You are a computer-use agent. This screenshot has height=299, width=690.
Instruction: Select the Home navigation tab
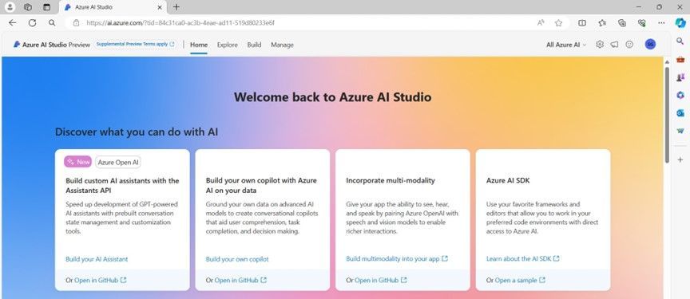pos(199,45)
